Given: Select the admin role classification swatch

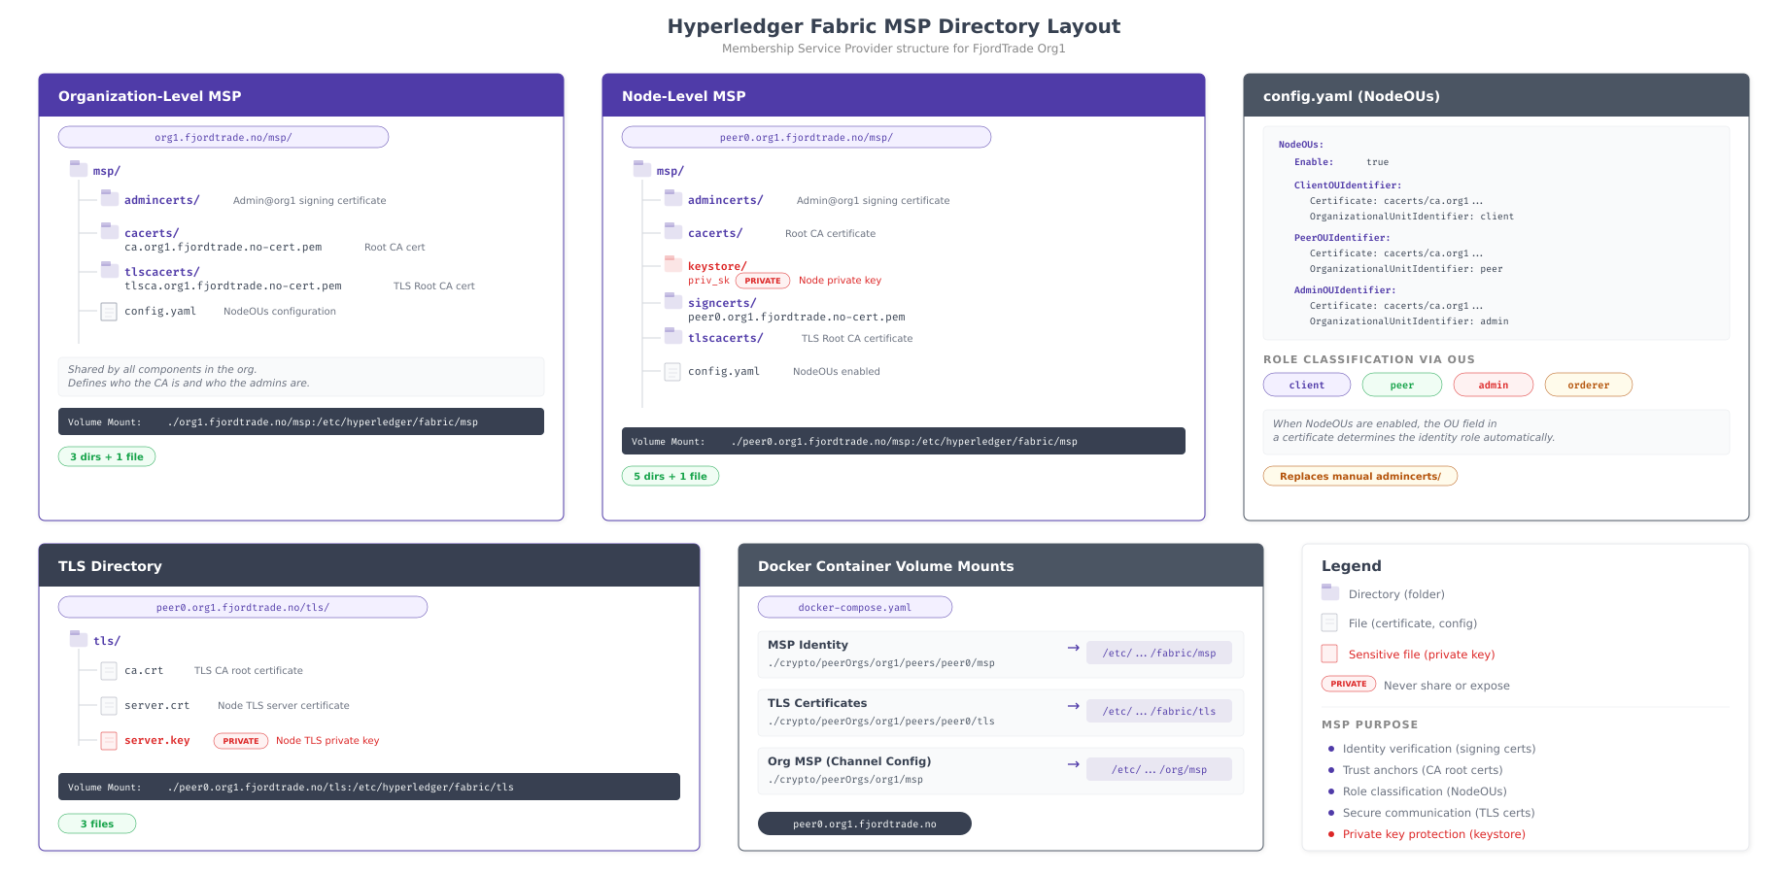Looking at the screenshot, I should click(x=1493, y=385).
